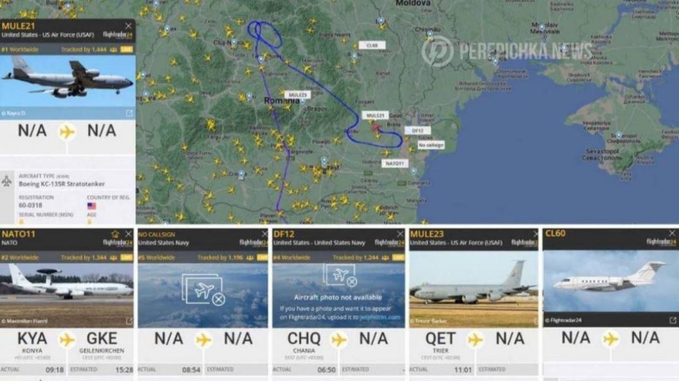The width and height of the screenshot is (679, 381).
Task: Expand the CL60 photo with the external link icon
Action: click(672, 320)
